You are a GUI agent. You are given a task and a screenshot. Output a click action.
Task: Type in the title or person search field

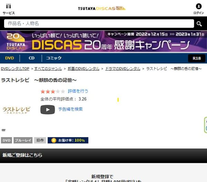coord(99,23)
